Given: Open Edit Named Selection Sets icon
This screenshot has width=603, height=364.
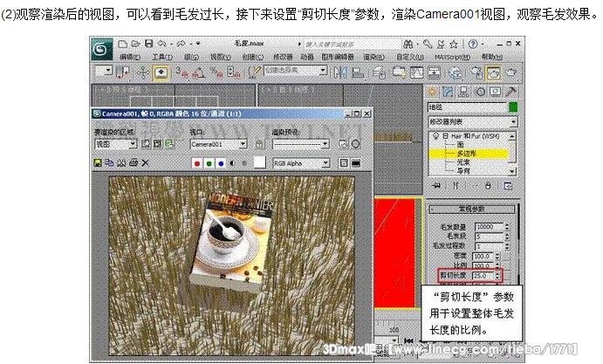Looking at the screenshot, I should point(254,72).
